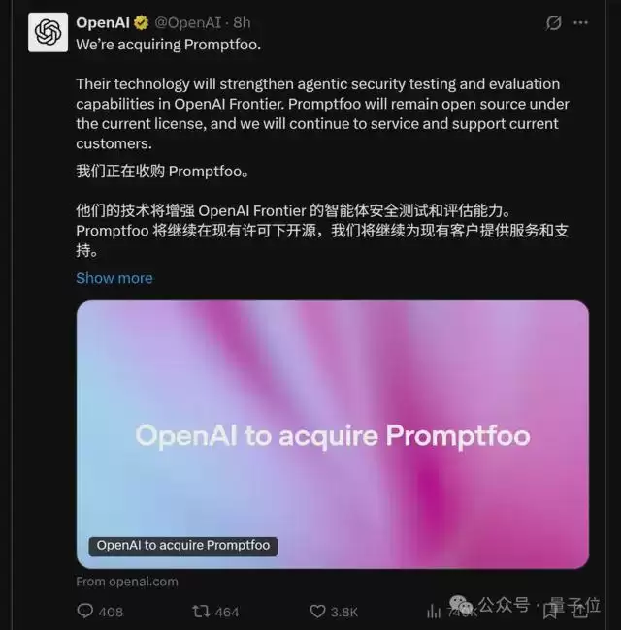
Task: Click the @OpenAI handle
Action: click(188, 23)
